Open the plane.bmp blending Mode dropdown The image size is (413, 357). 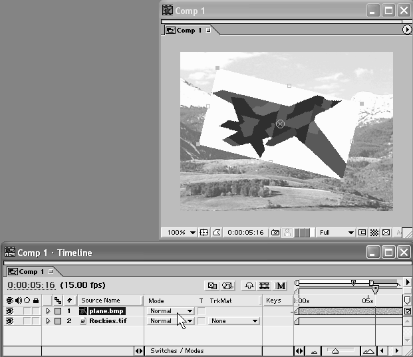tap(170, 311)
